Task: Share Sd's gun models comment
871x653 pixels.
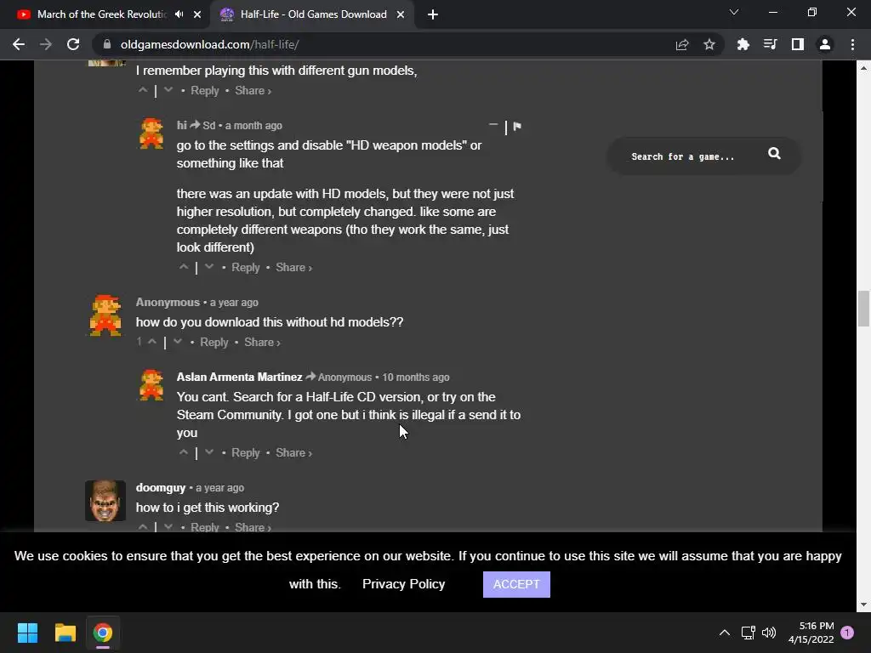Action: click(253, 90)
